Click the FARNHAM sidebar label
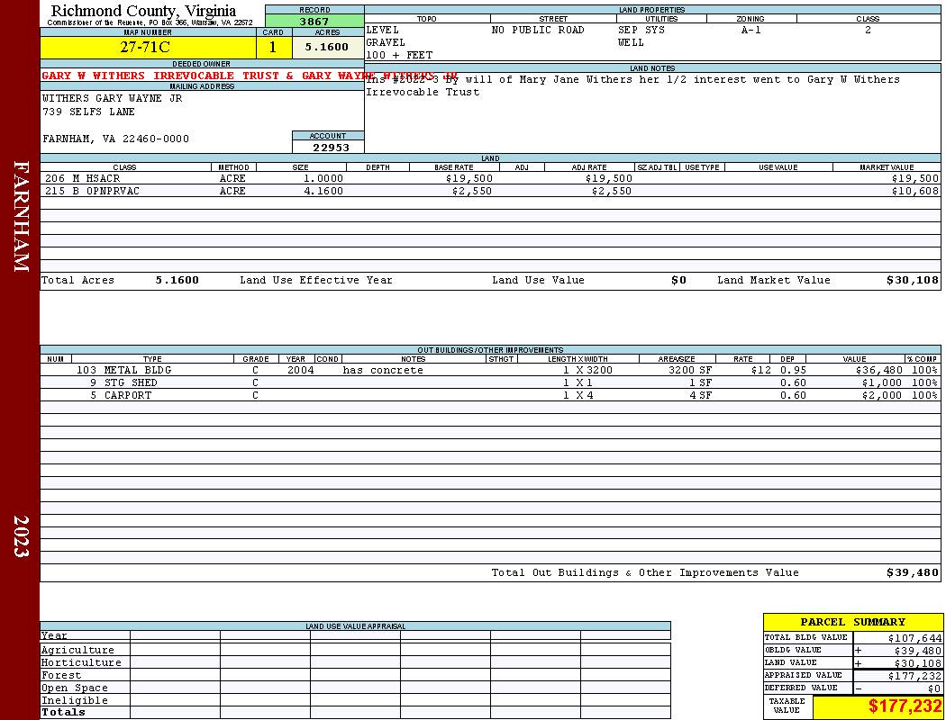 tap(21, 216)
